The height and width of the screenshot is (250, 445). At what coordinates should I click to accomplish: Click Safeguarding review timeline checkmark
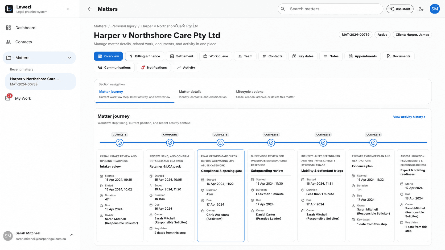pyautogui.click(x=271, y=143)
